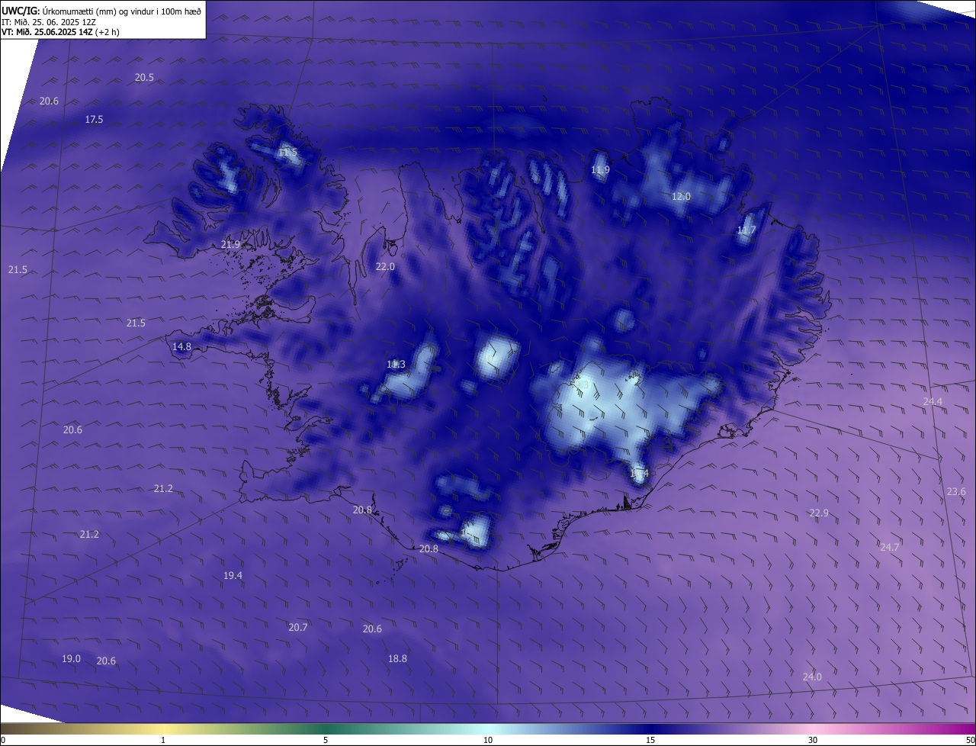This screenshot has height=746, width=976.
Task: Click the map value 14.8
Action: click(181, 347)
